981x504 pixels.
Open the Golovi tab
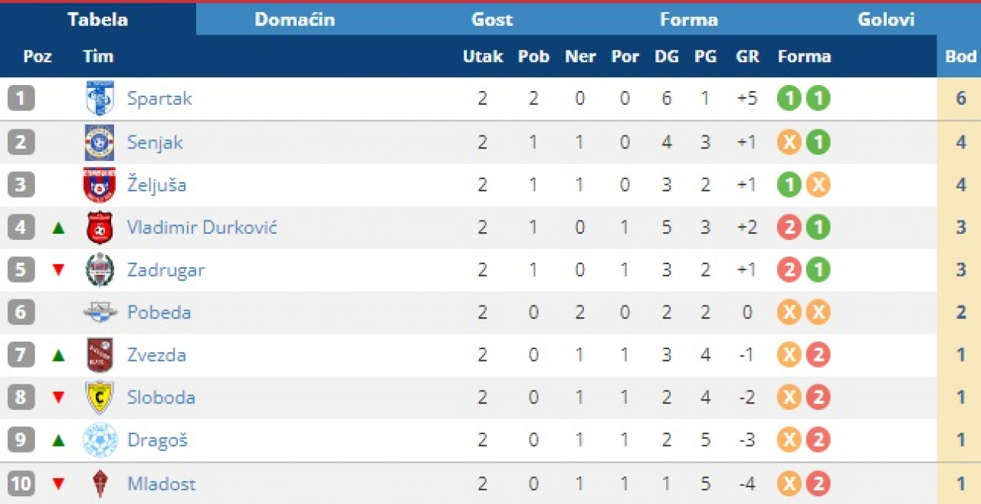point(885,19)
